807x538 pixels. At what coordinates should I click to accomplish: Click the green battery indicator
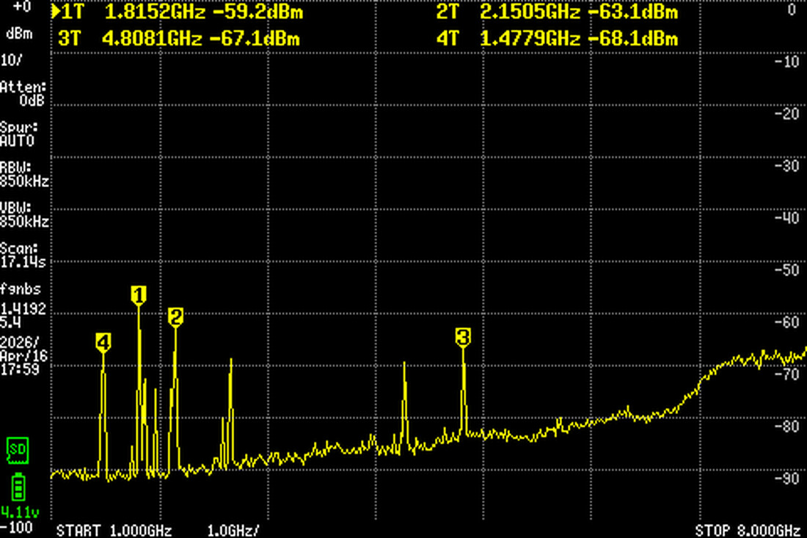coord(17,484)
